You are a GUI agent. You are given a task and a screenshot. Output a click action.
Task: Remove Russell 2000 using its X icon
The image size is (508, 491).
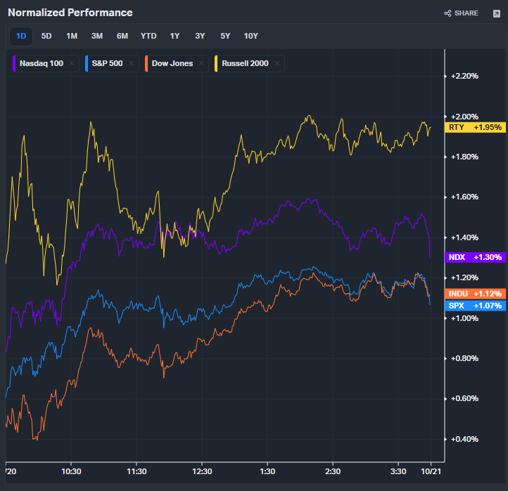click(x=277, y=64)
